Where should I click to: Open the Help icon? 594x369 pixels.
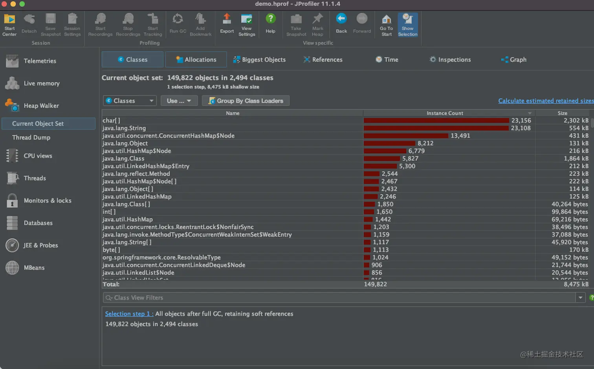(x=270, y=24)
